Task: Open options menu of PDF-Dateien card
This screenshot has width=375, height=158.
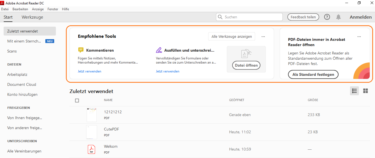Action: pos(359,36)
